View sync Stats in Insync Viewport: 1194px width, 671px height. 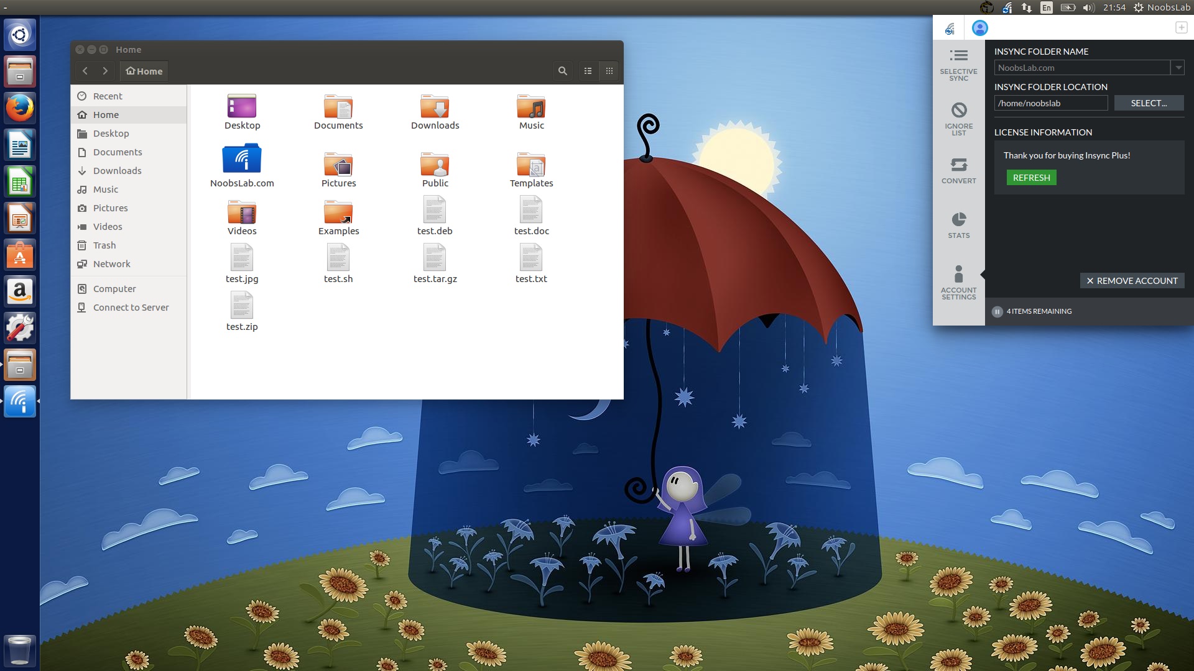958,224
